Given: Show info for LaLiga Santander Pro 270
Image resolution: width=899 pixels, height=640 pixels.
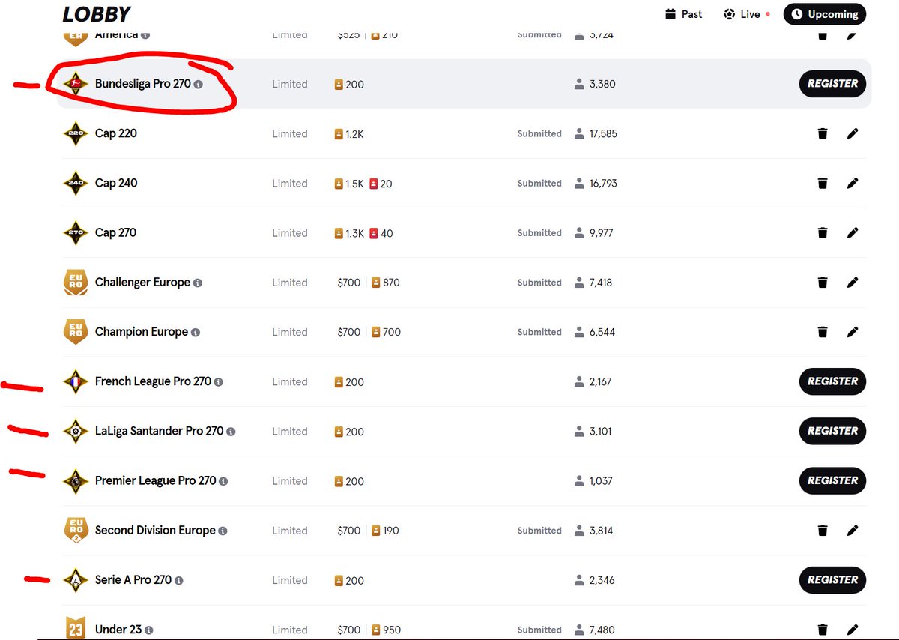Looking at the screenshot, I should coord(231,432).
